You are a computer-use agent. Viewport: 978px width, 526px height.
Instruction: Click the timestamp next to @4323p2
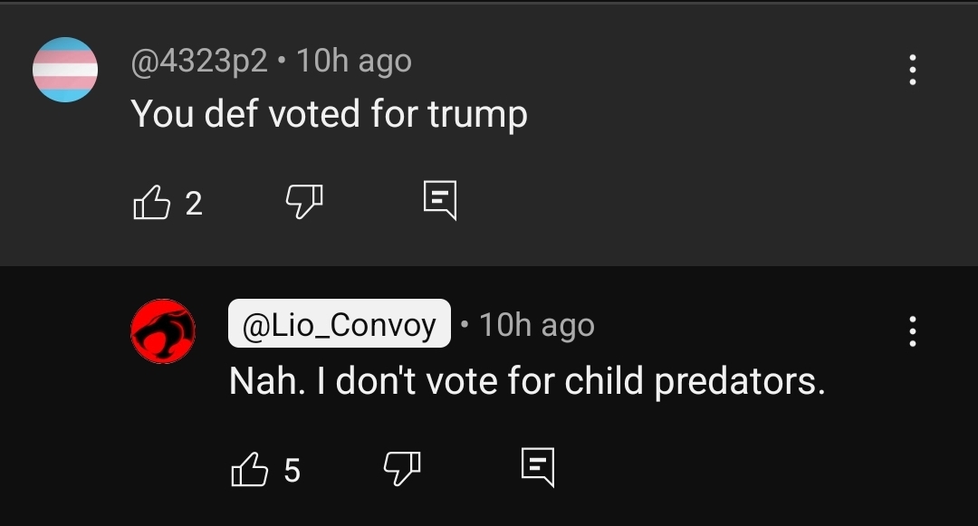click(x=354, y=61)
